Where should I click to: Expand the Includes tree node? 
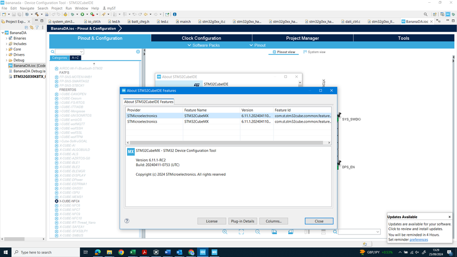(x=6, y=44)
